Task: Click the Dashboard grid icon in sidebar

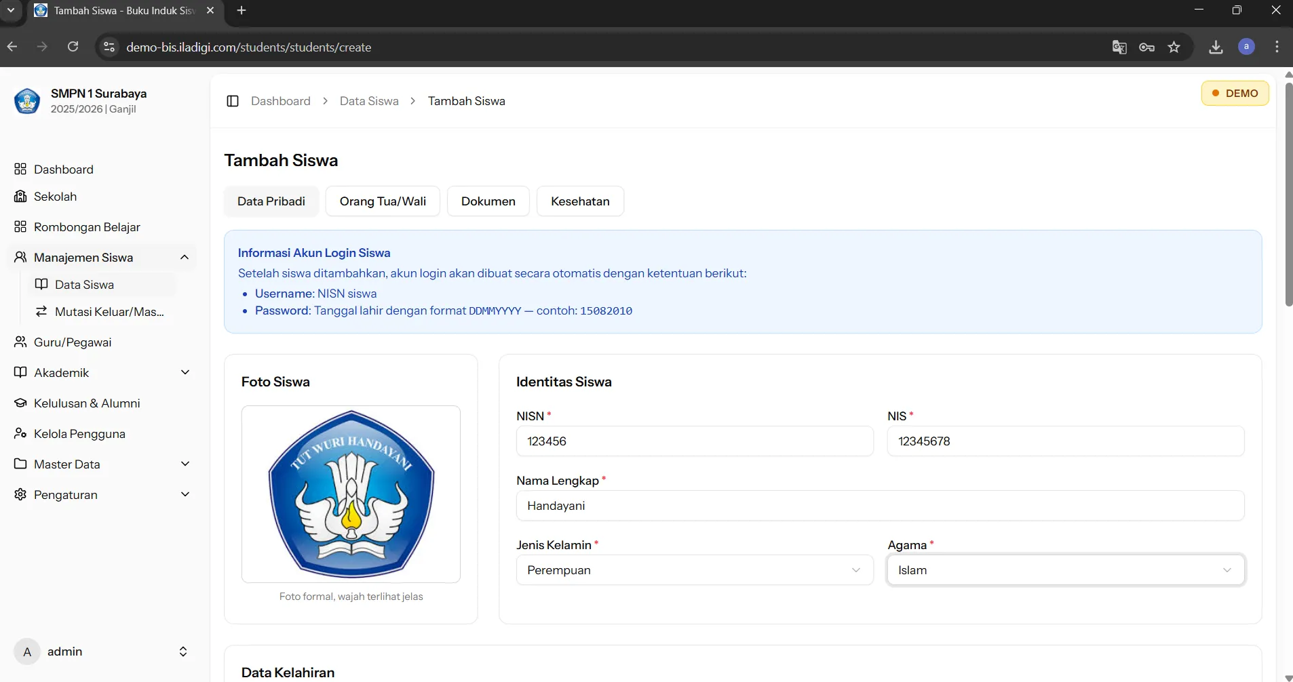Action: tap(20, 169)
